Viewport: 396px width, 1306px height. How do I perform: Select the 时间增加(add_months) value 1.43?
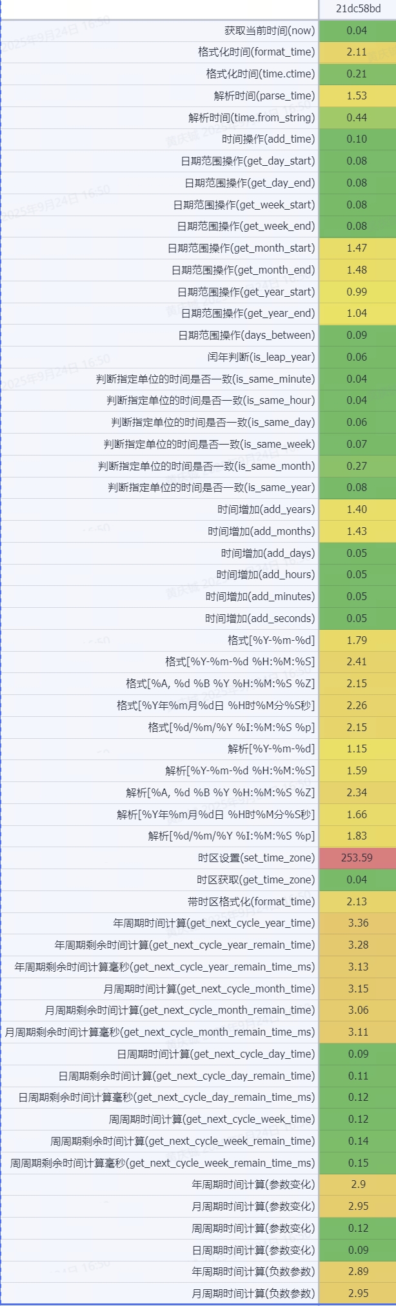pos(357,531)
